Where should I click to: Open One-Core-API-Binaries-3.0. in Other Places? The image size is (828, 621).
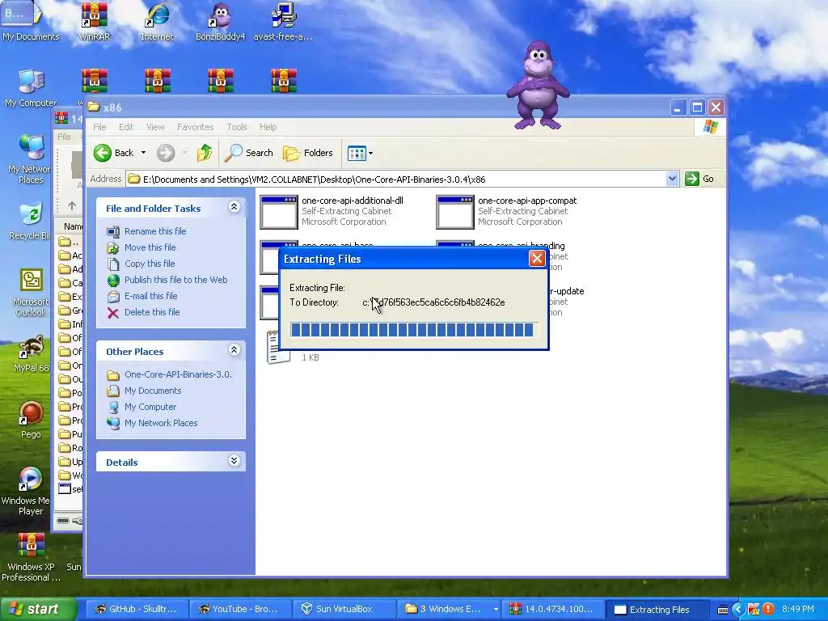(178, 375)
